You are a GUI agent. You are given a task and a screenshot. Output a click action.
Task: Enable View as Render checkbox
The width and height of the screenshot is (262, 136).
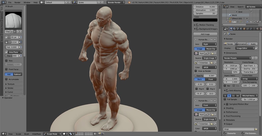coord(196,71)
